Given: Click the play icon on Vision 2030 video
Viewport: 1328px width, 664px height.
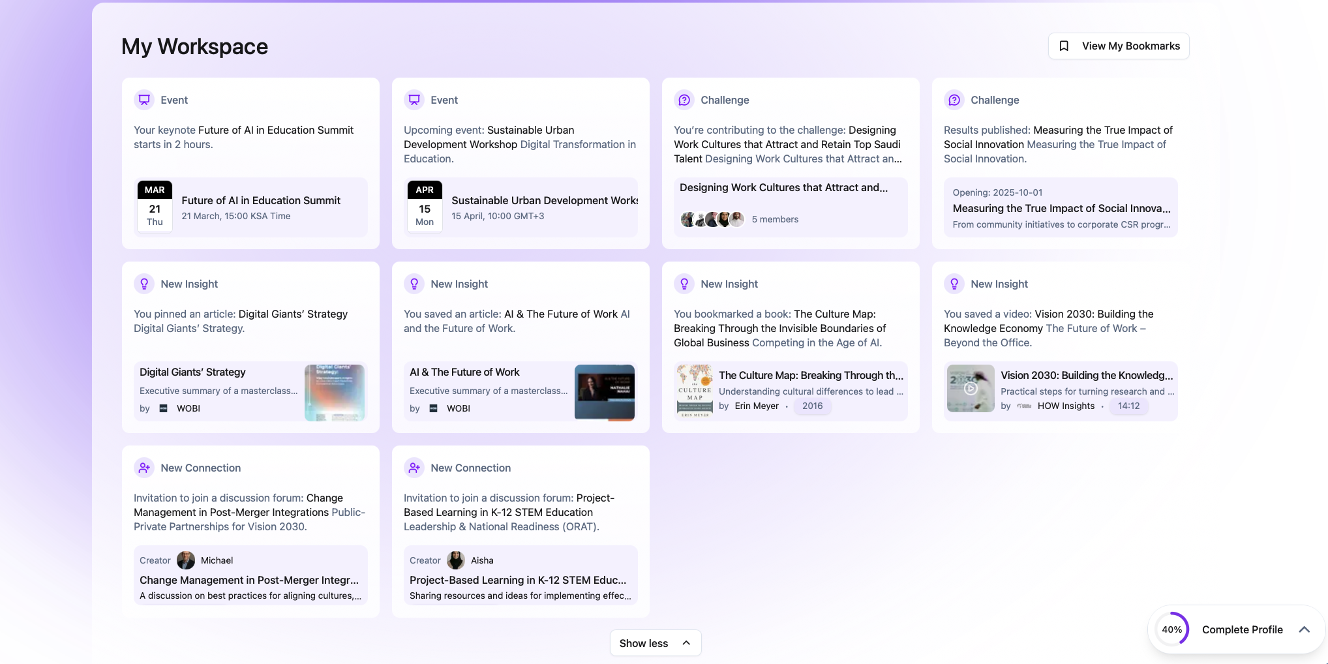Looking at the screenshot, I should coord(971,389).
